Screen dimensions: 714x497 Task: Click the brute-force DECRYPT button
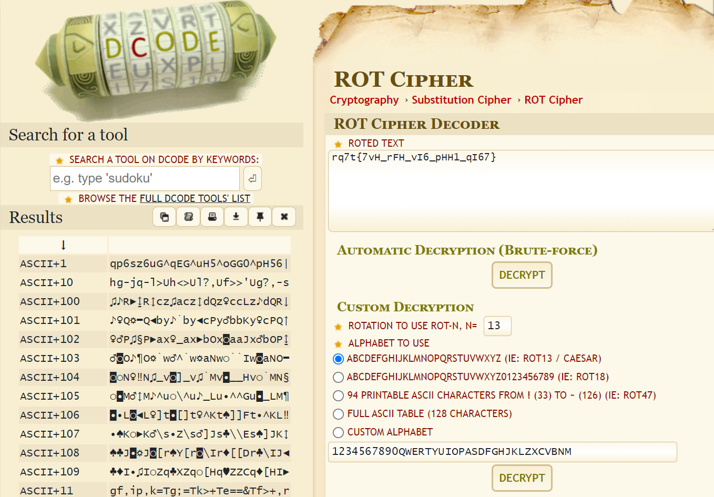(522, 275)
